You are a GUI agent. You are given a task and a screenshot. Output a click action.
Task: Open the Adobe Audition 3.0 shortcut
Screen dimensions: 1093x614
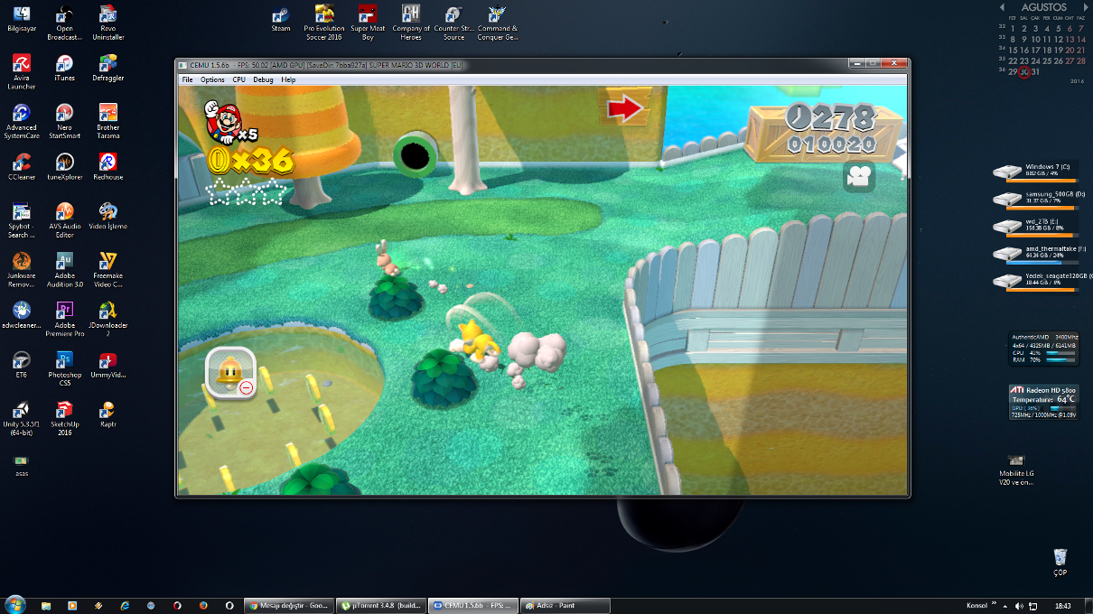65,270
